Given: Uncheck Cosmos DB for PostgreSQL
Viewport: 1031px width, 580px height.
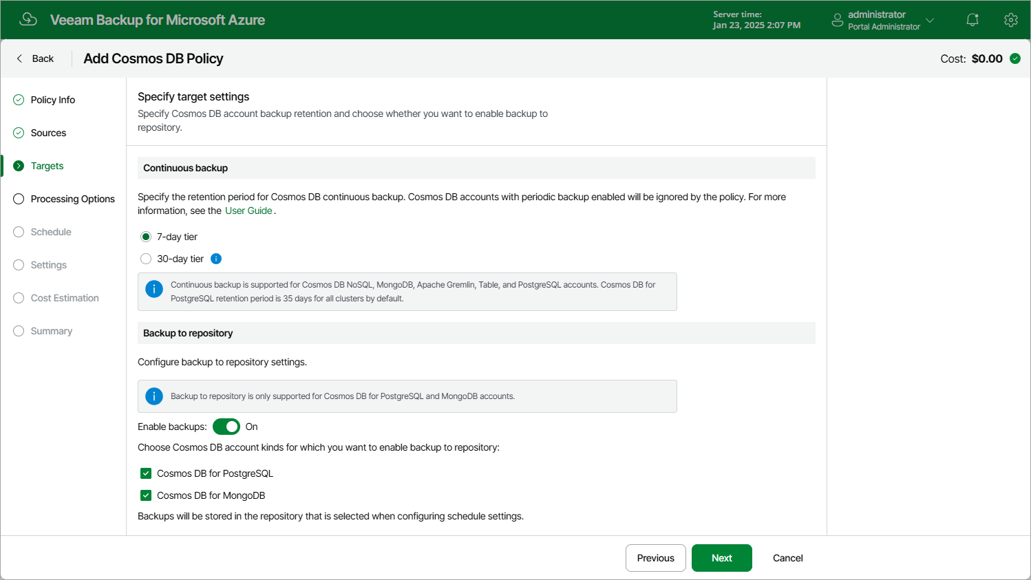Looking at the screenshot, I should 146,473.
